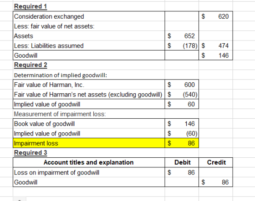Viewport: 255px width, 201px height.
Task: Click the 652 assets value cell
Action: [x=182, y=36]
